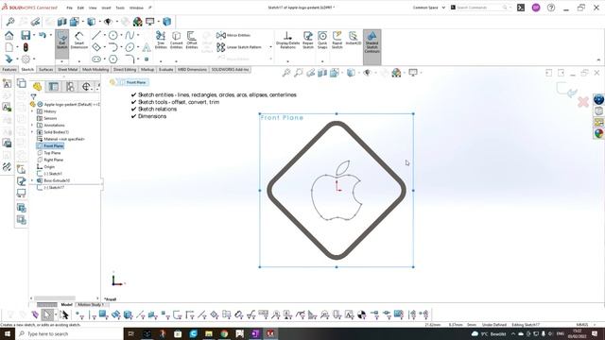
Task: Click the Home icon in the toolbar
Action: pos(9,36)
